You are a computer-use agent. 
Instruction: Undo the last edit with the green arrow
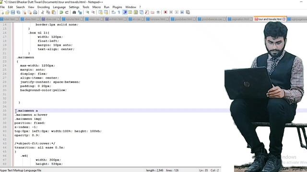(61, 12)
